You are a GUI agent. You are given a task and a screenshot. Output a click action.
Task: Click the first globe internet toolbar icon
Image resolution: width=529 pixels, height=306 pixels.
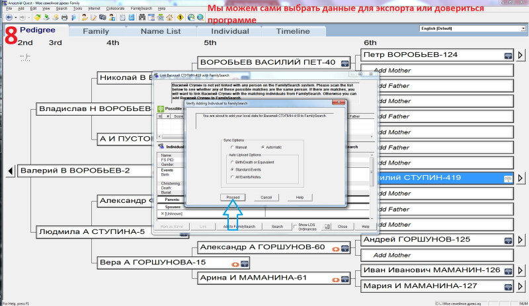[191, 17]
